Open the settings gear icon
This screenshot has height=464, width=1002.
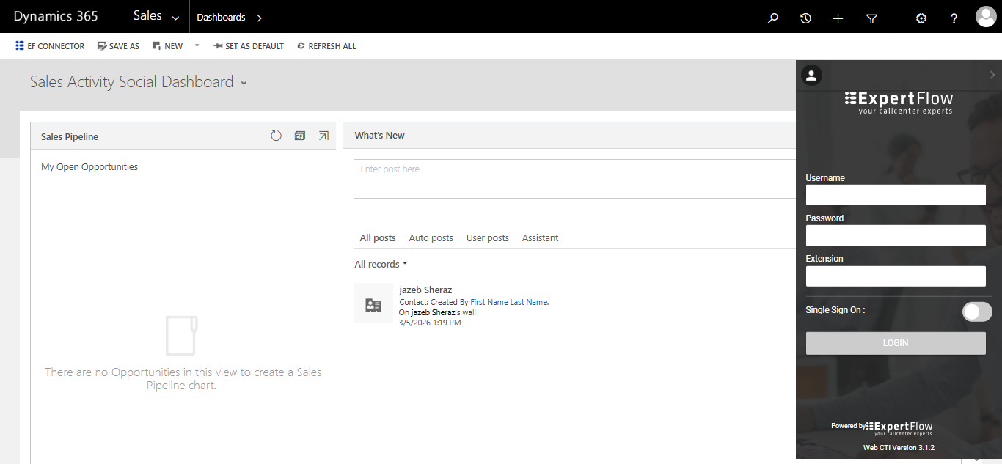[x=921, y=18]
